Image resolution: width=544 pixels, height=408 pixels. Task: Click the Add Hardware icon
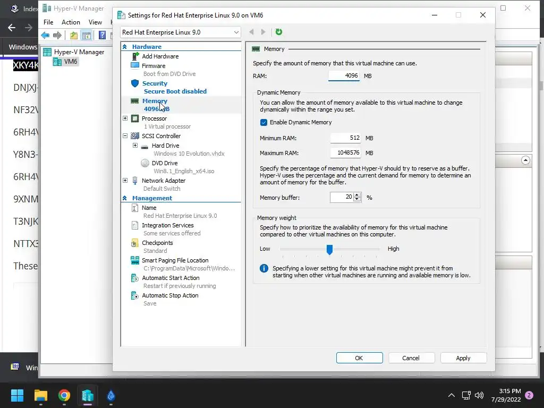click(135, 56)
